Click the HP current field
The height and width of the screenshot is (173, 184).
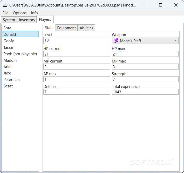(x=77, y=54)
